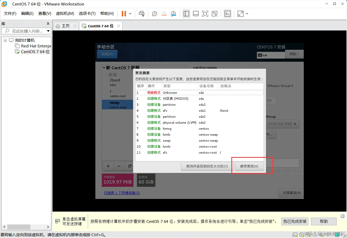
Task: Close the 主页 tab
Action: 75,26
